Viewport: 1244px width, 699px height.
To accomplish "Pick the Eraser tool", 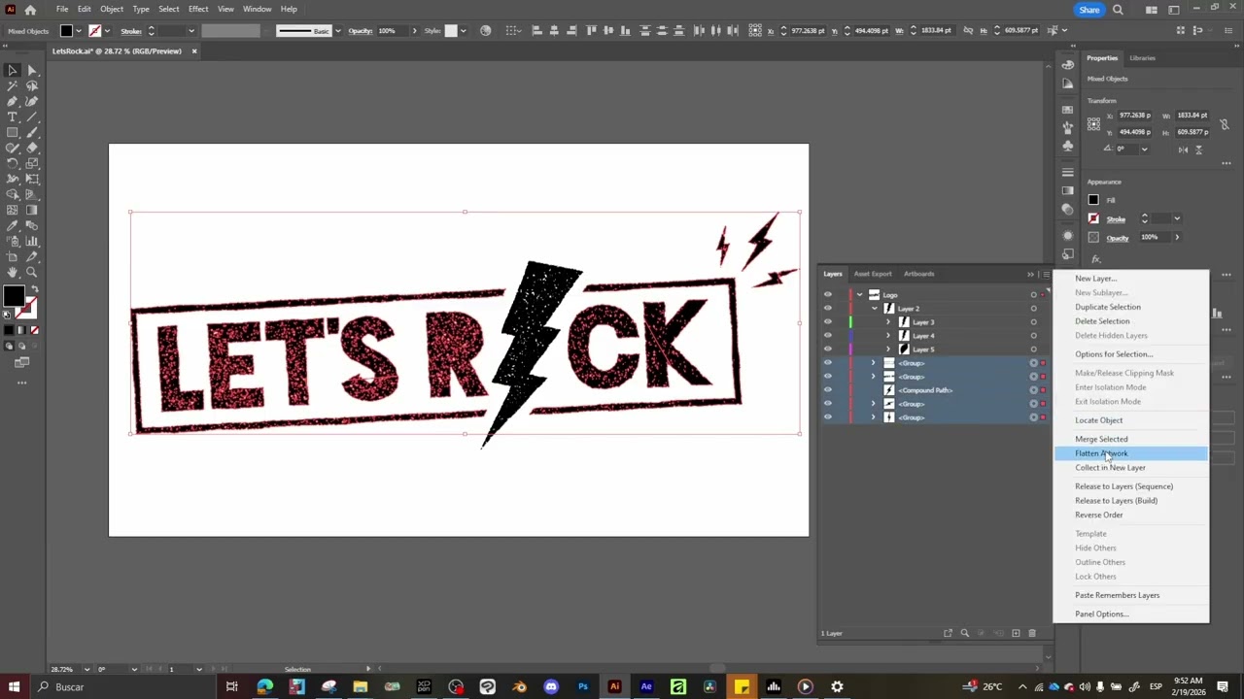I will point(31,148).
